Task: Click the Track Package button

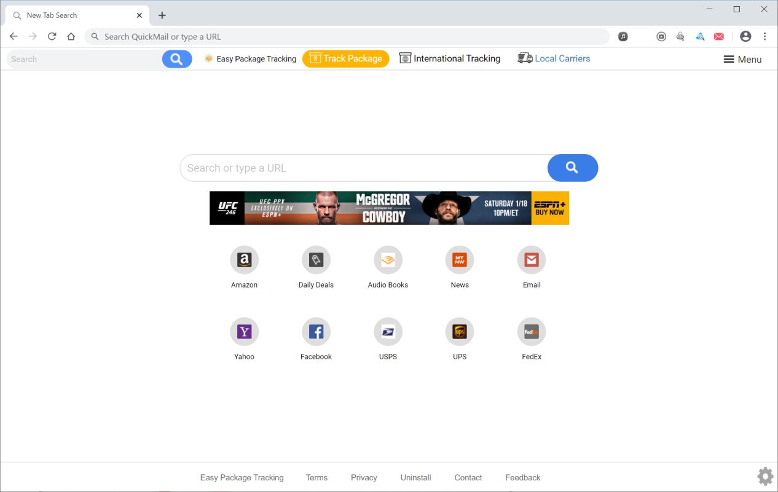Action: click(346, 59)
